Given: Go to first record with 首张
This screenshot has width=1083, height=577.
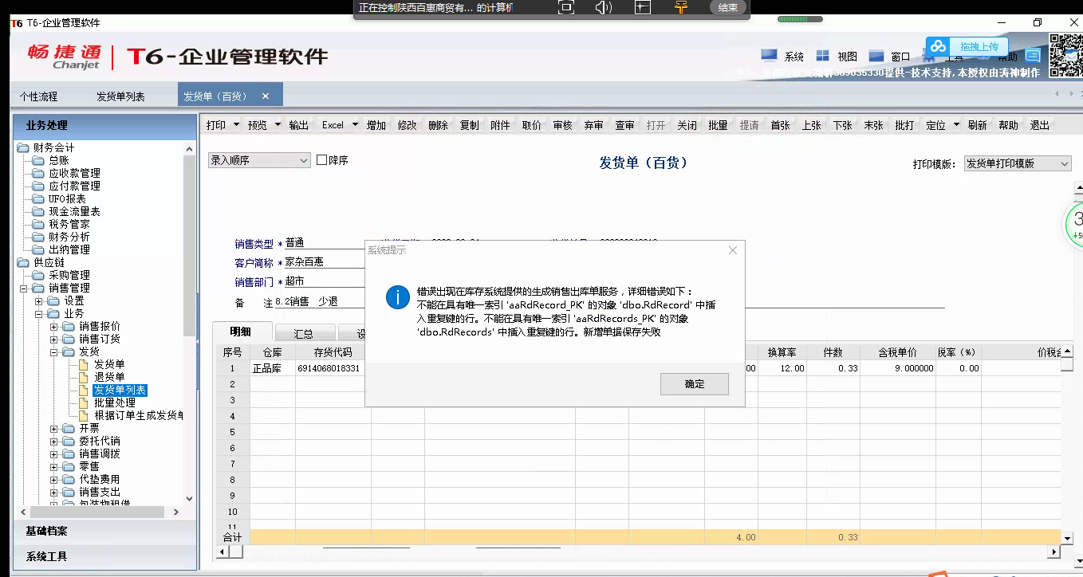Looking at the screenshot, I should (779, 125).
